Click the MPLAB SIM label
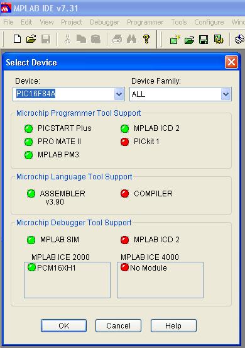Image resolution: width=245 pixels, height=348 pixels. click(x=60, y=240)
